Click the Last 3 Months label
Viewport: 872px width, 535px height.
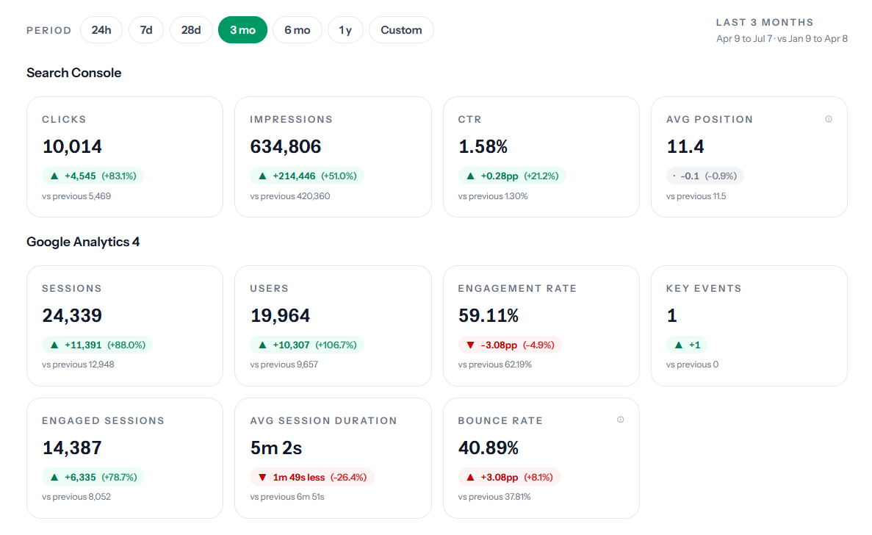click(765, 22)
